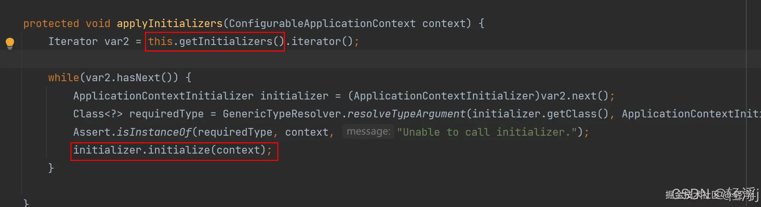This screenshot has width=761, height=207.
Task: Click the isInstanceOf method call
Action: (x=154, y=132)
